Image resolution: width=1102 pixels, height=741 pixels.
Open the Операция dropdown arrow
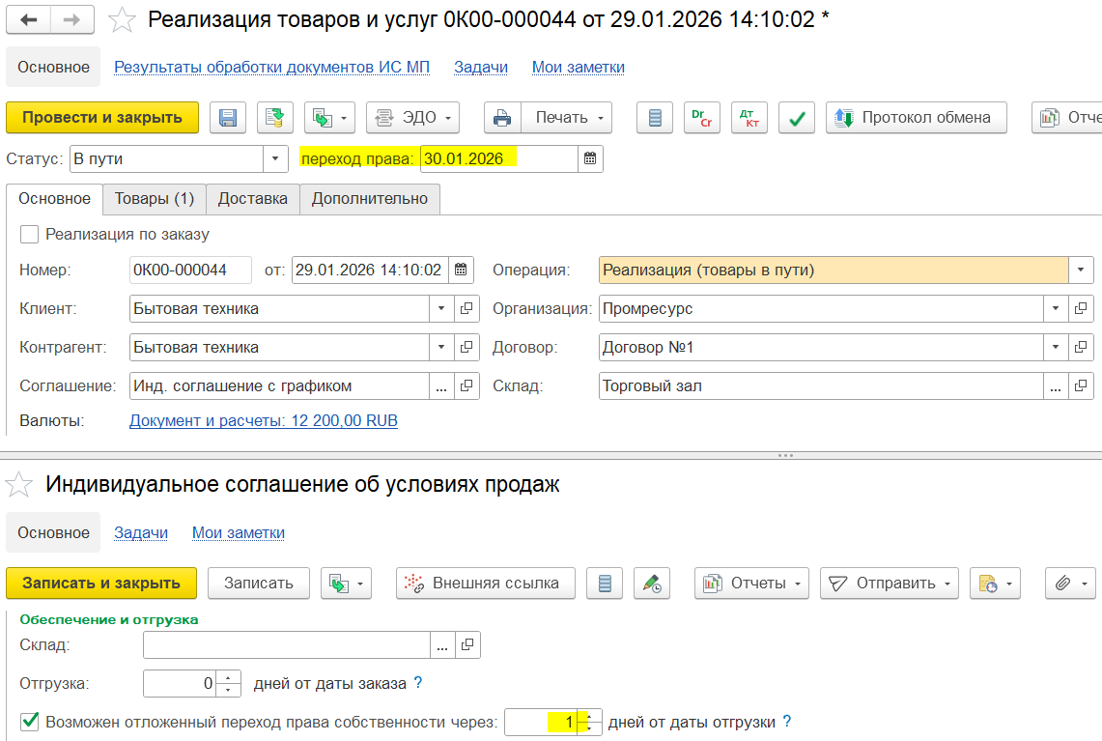pyautogui.click(x=1081, y=271)
